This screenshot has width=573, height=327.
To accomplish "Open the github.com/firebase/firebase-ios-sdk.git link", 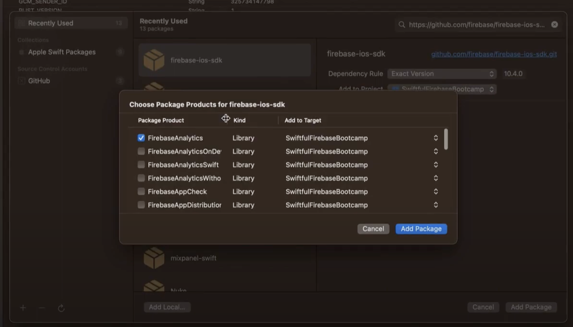I will click(x=494, y=54).
